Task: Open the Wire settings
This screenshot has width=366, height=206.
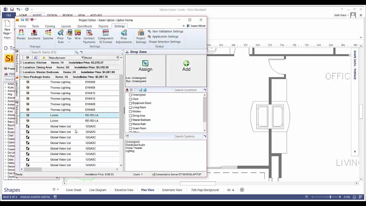Action: point(77,35)
